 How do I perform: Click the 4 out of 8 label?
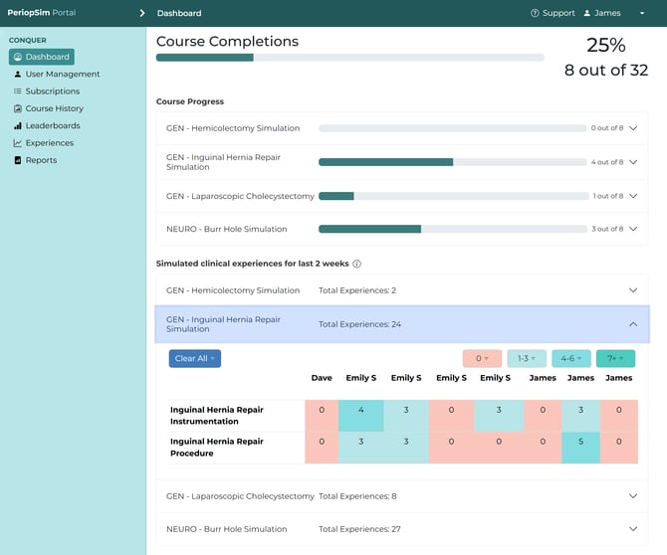607,162
